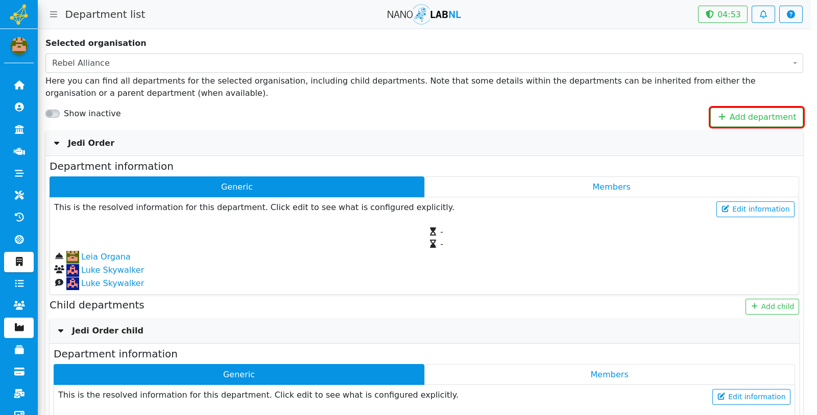This screenshot has height=415, width=817.
Task: Click the Add child button
Action: pos(772,306)
